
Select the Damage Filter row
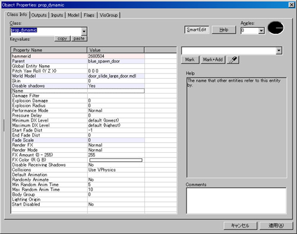tap(78, 96)
